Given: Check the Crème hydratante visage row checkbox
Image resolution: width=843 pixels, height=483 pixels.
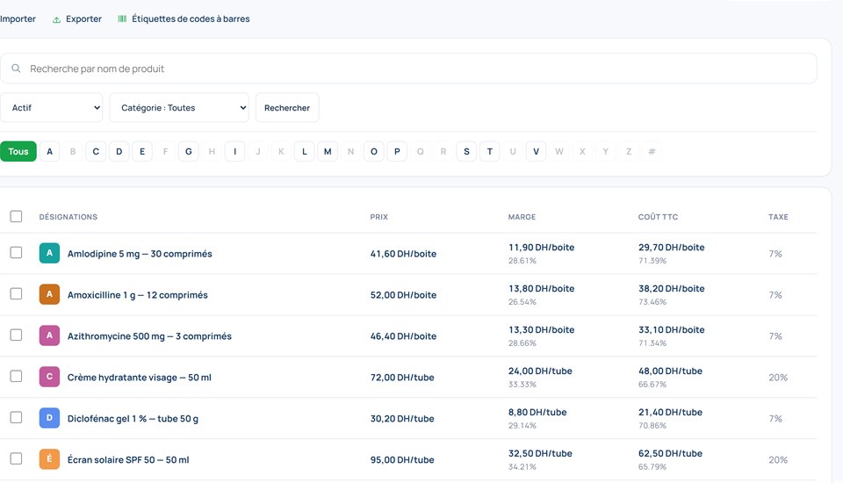Looking at the screenshot, I should click(x=16, y=376).
